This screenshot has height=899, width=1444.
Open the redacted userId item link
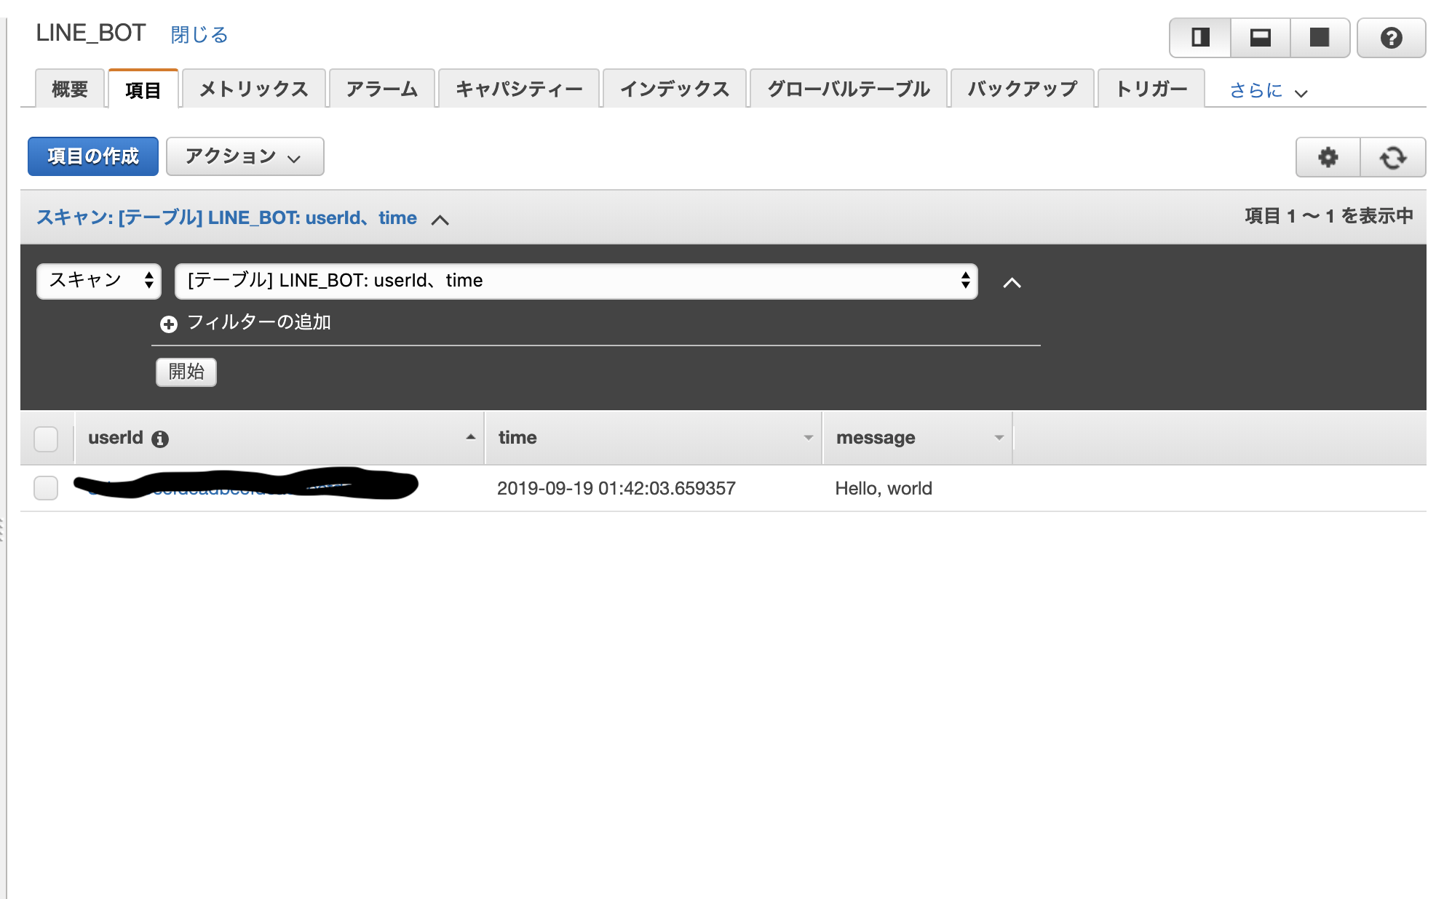(x=246, y=486)
